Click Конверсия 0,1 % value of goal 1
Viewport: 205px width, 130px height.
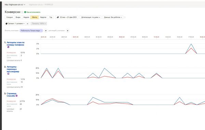(23, 52)
